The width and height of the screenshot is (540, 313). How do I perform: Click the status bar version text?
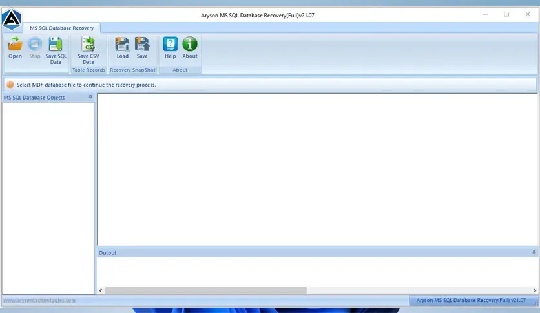(471, 300)
